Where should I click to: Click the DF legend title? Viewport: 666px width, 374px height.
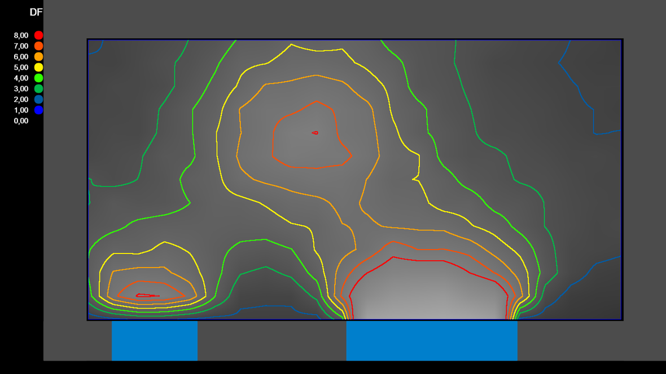[36, 12]
